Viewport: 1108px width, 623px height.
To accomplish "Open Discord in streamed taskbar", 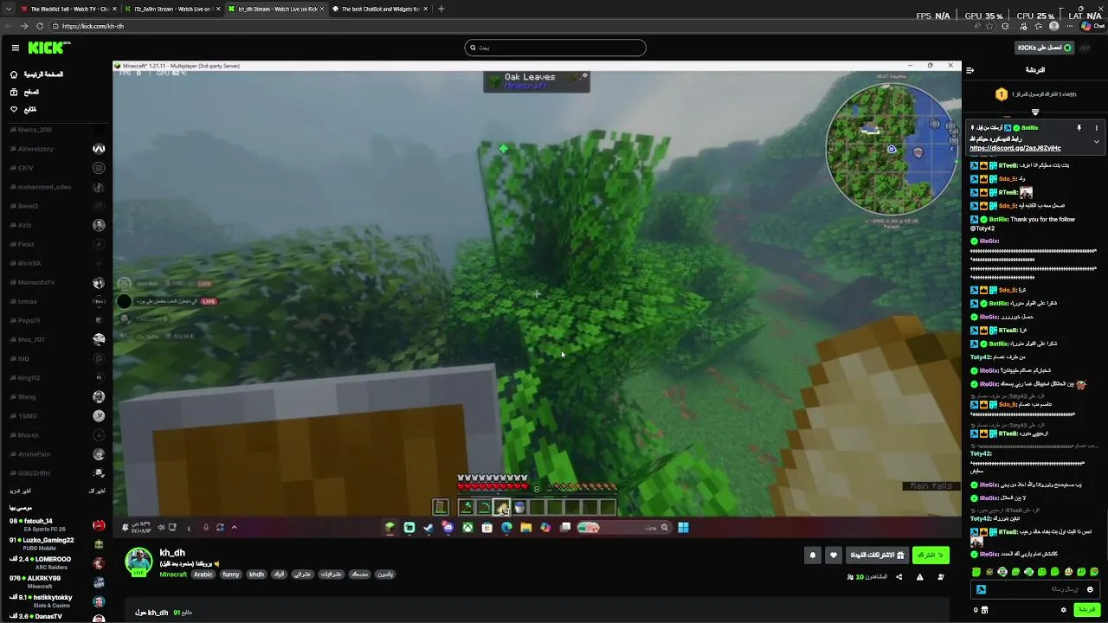I will (448, 527).
